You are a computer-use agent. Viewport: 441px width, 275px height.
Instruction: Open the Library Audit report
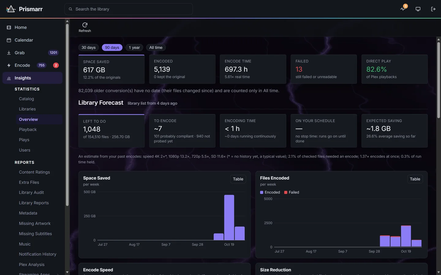point(31,193)
